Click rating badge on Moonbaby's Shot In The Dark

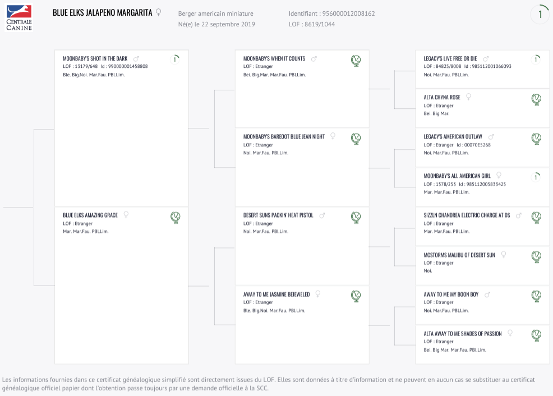(x=175, y=59)
